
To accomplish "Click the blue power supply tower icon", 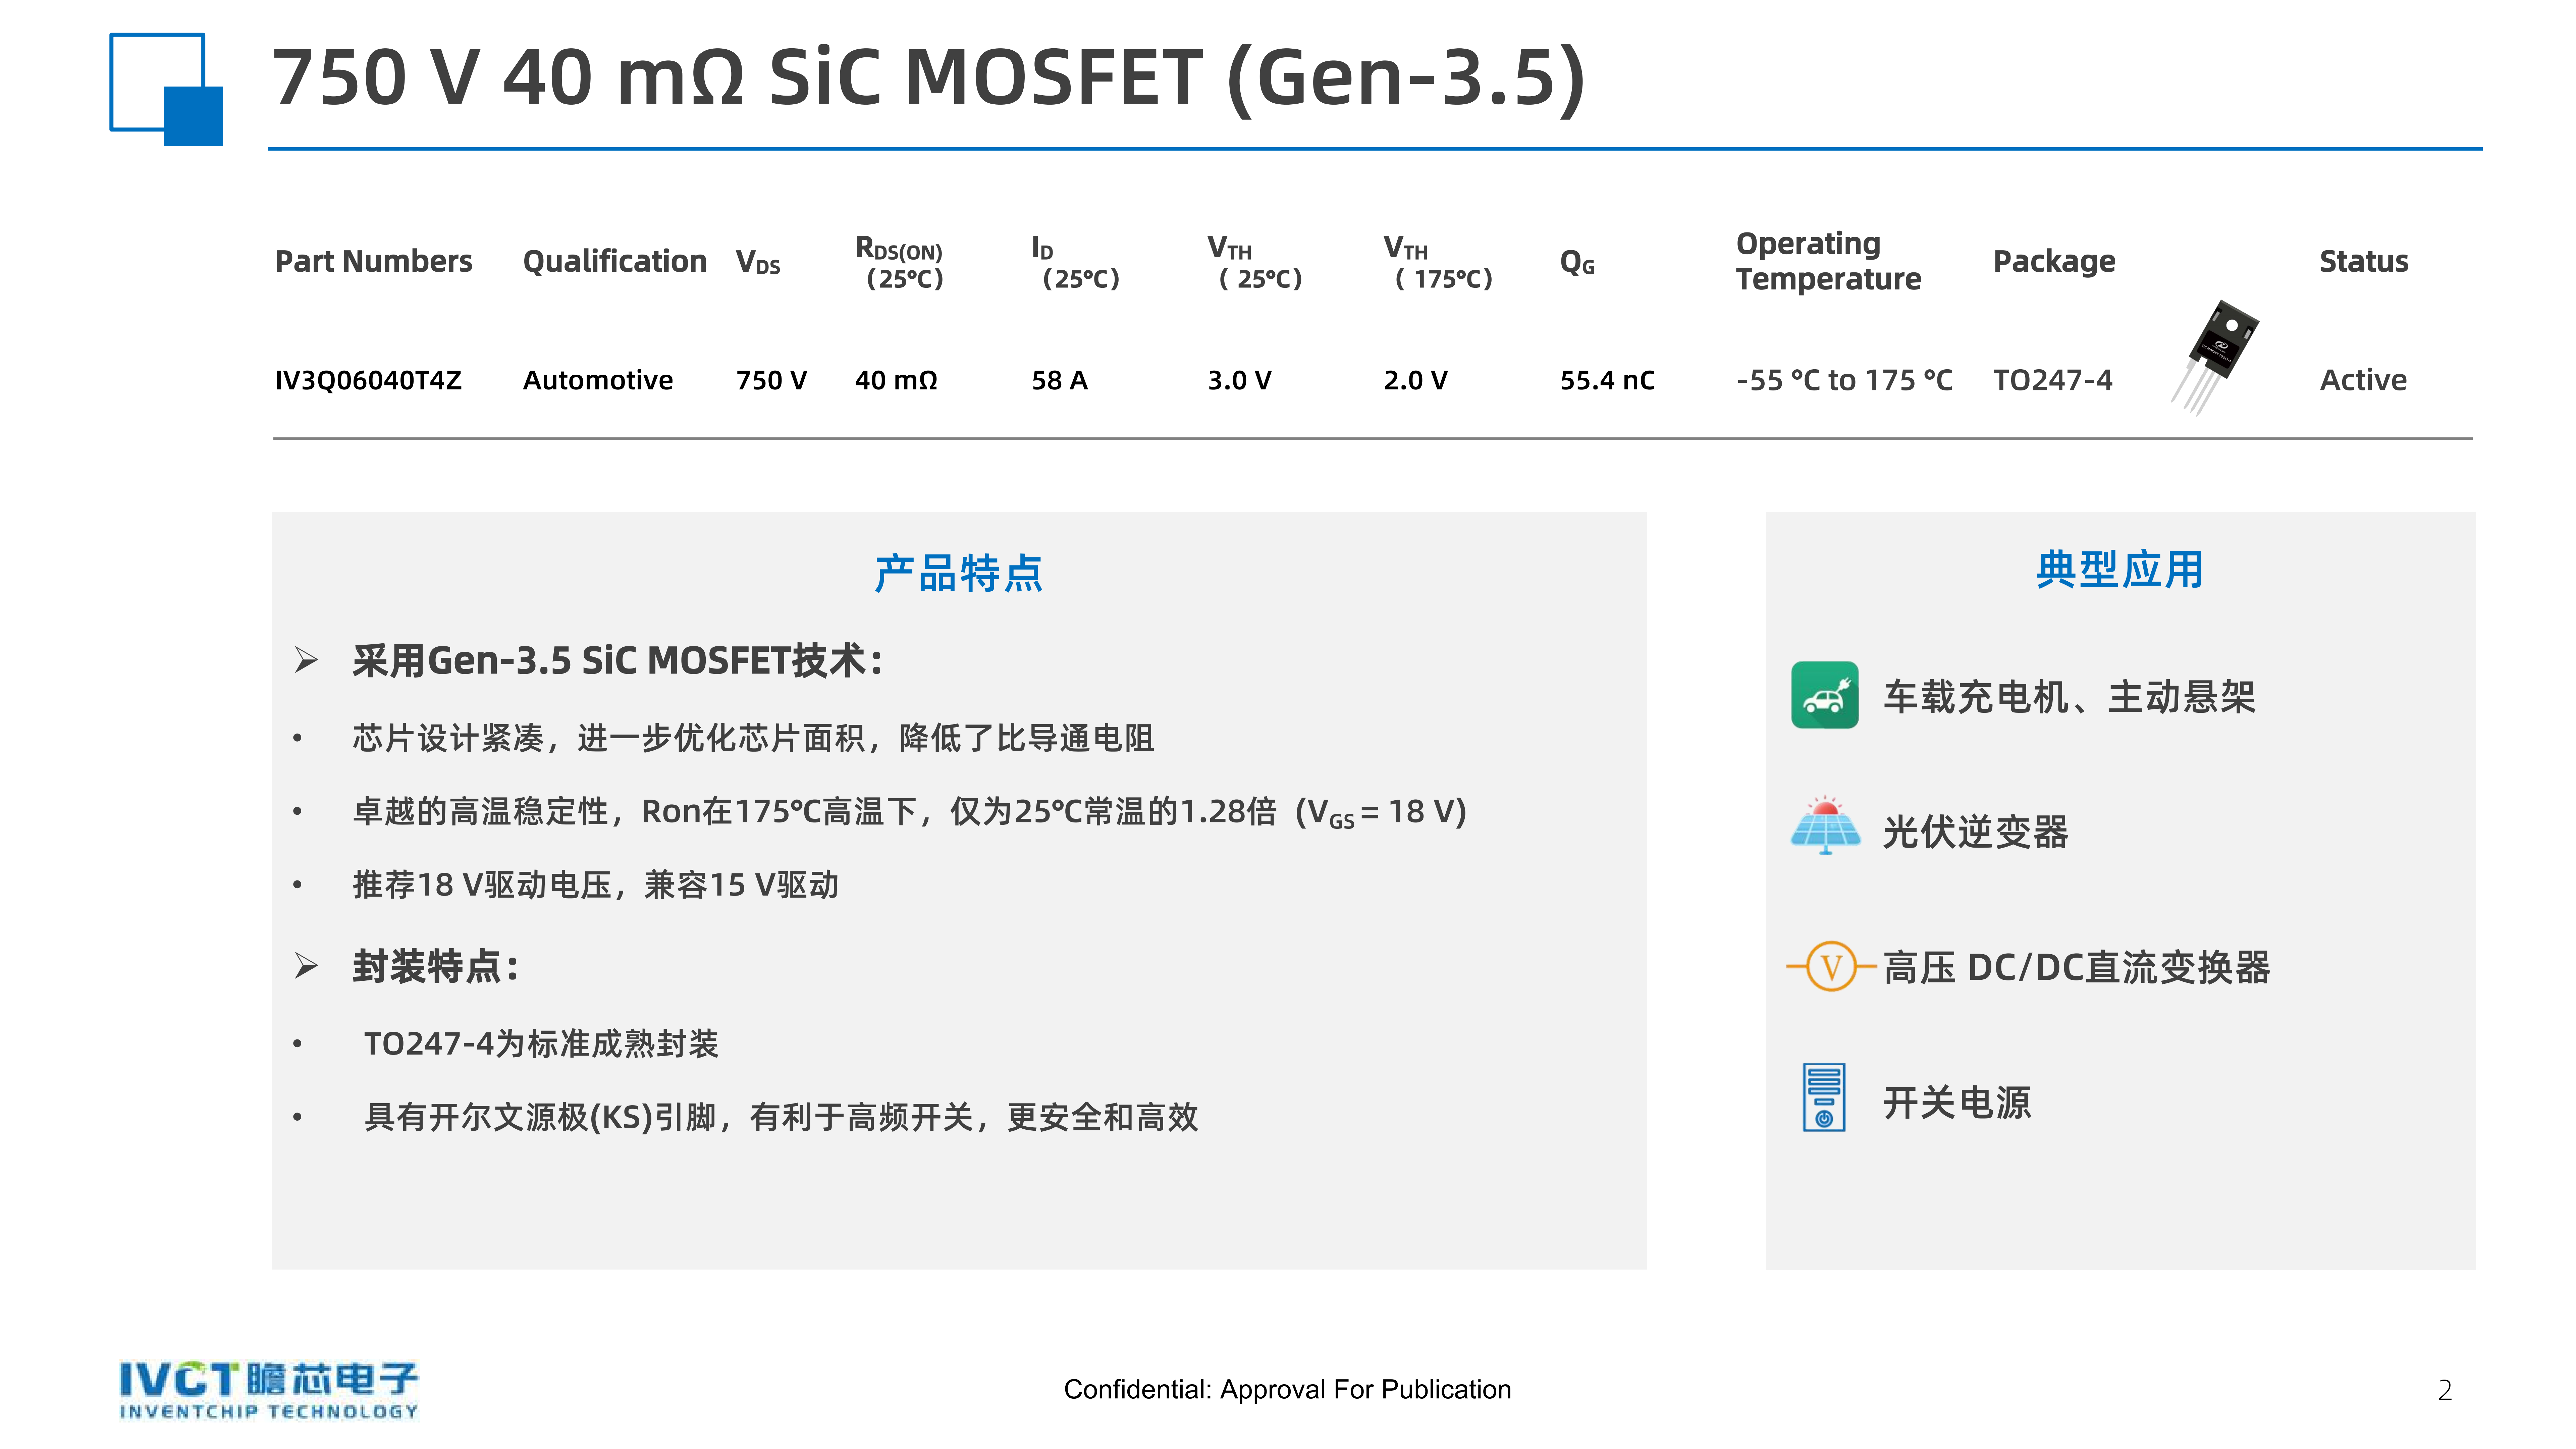I will 1824,1097.
